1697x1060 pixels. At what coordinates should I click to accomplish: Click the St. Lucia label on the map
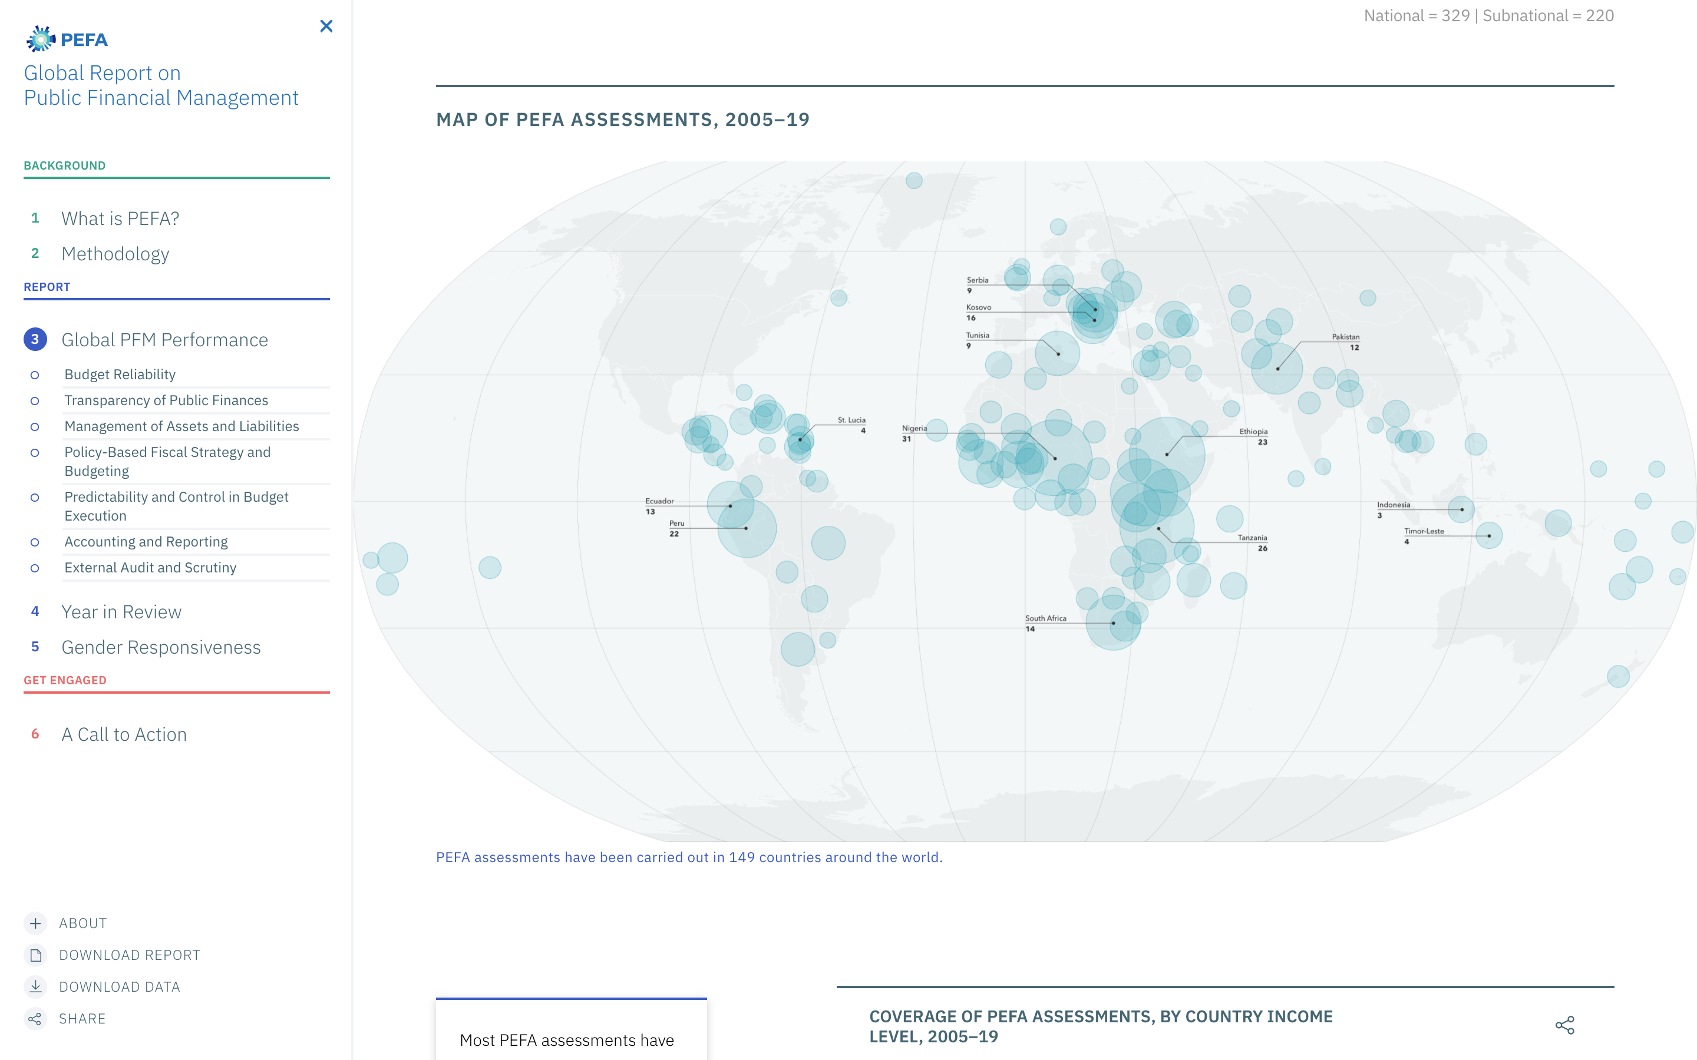[x=851, y=420]
